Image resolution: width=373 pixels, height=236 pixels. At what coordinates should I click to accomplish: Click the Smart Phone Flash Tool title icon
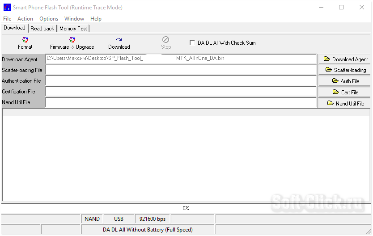tap(7, 7)
